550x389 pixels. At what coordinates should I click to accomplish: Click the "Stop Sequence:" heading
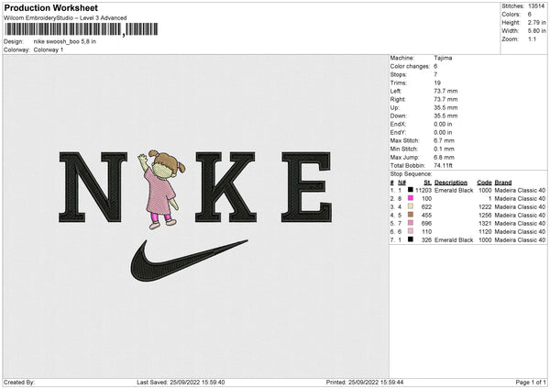pyautogui.click(x=411, y=173)
